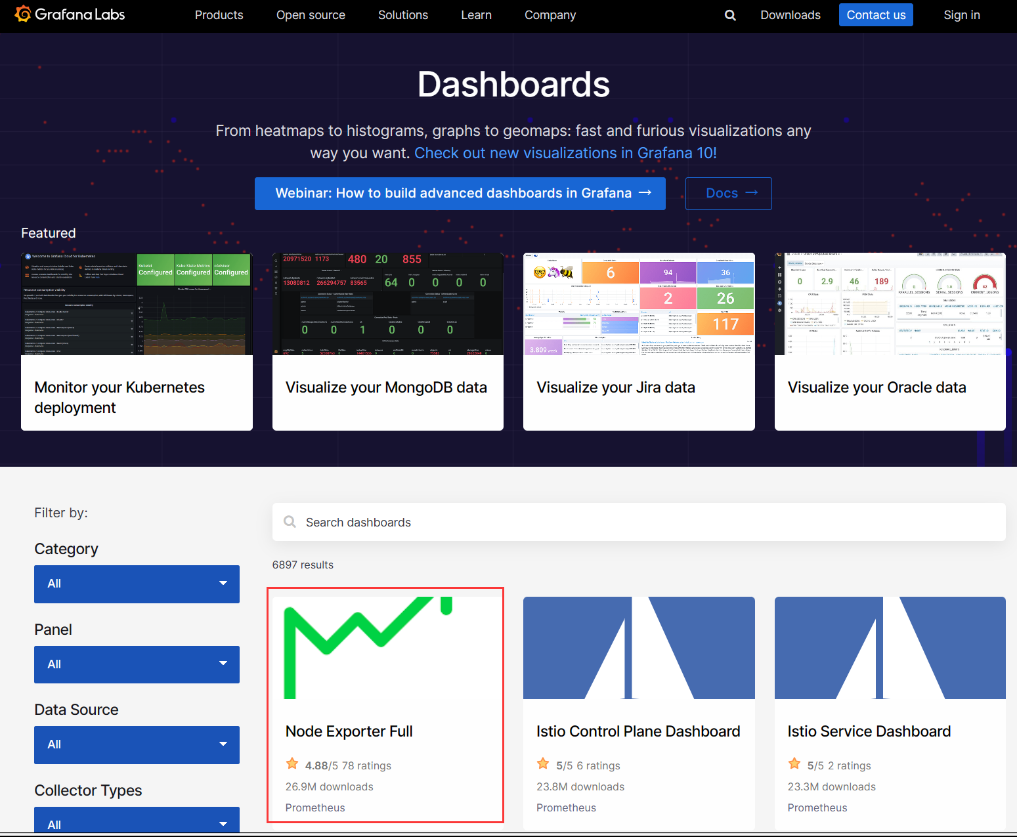Open the search magnifier in the top navigation
This screenshot has width=1017, height=837.
730,15
